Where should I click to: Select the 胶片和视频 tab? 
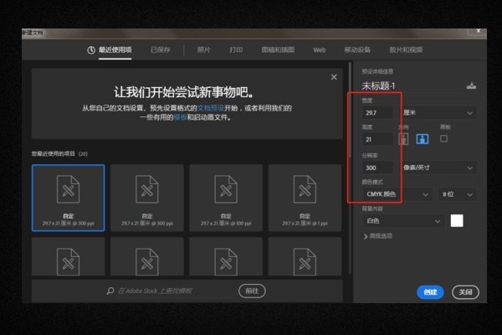[406, 49]
